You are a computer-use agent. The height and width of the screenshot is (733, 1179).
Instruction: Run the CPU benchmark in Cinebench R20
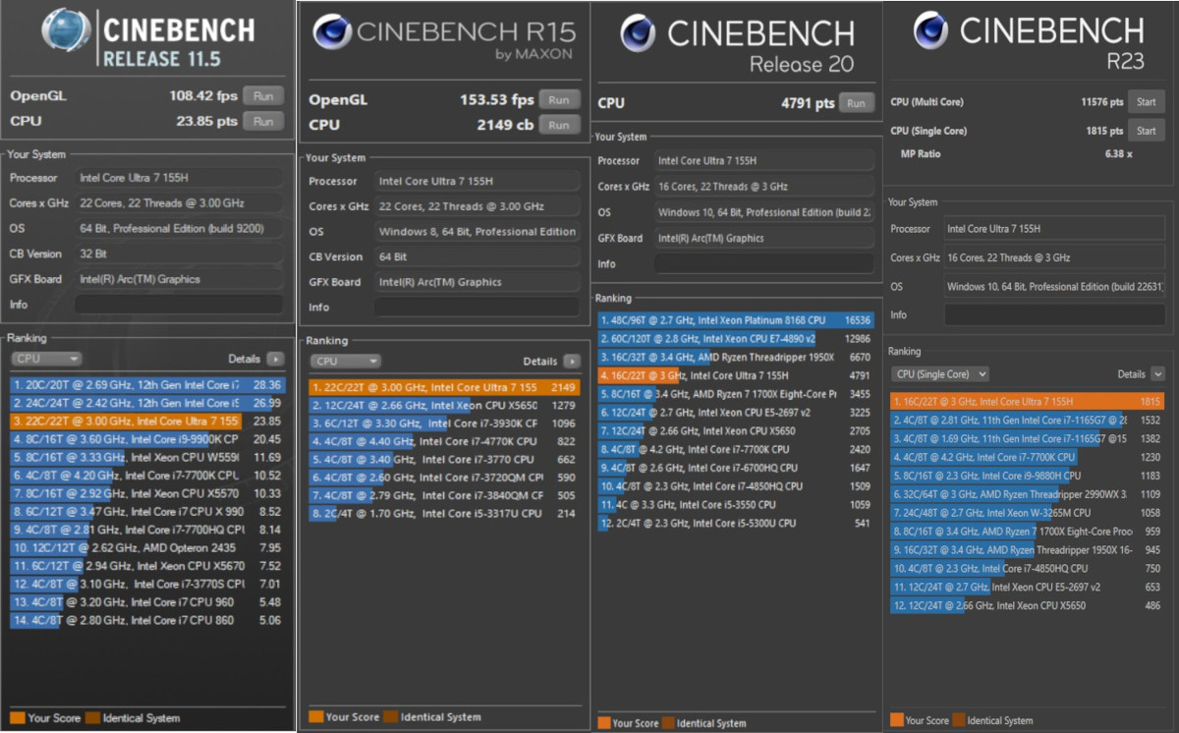[x=856, y=103]
